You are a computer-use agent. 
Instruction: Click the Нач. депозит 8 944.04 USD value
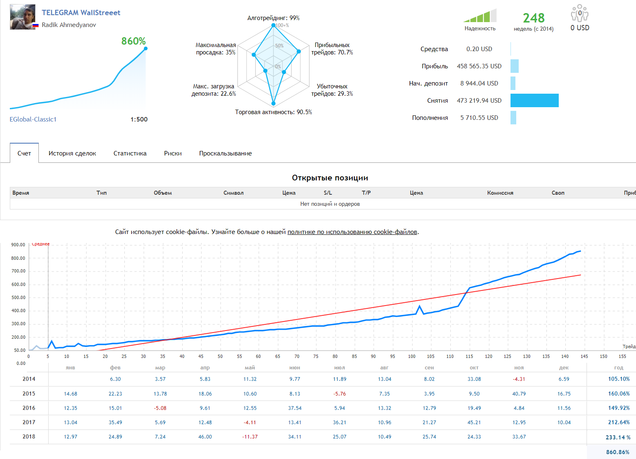(479, 83)
